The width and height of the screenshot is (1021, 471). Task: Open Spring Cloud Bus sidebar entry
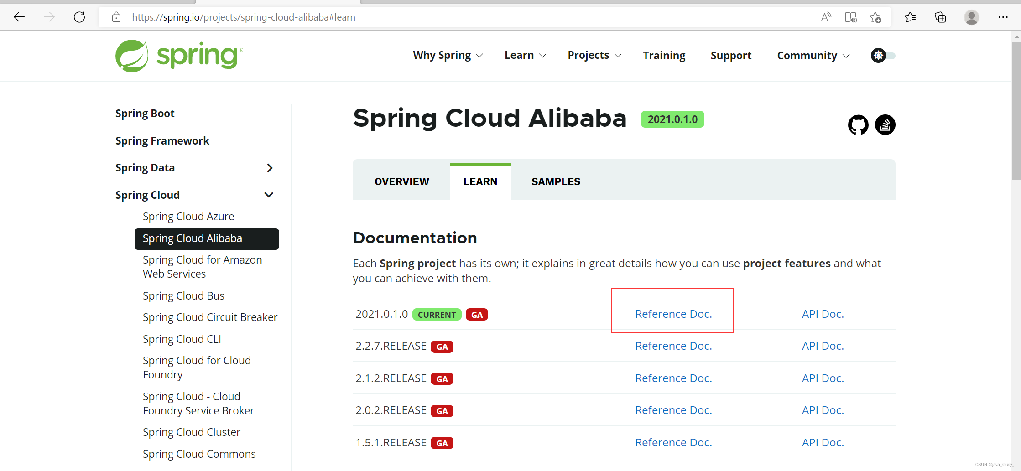[183, 296]
